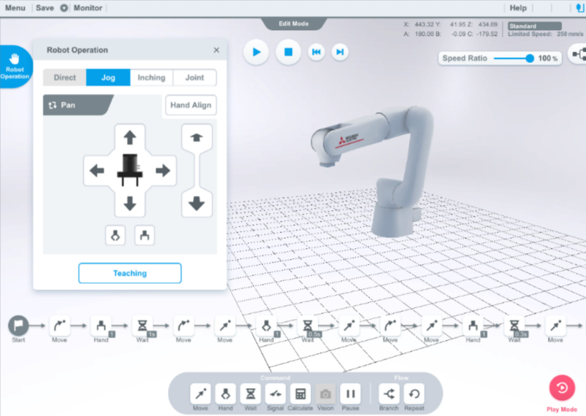The width and height of the screenshot is (586, 416).
Task: Switch to Play Mode
Action: (x=562, y=389)
